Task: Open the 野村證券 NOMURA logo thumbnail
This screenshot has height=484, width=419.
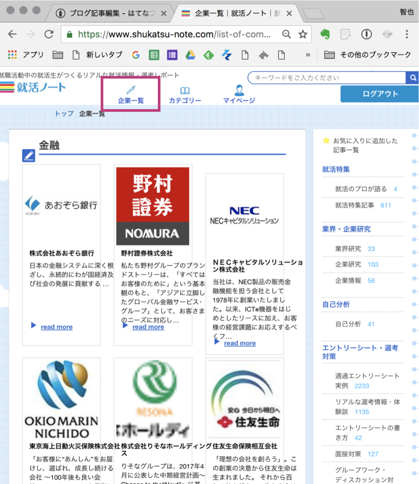Action: tap(153, 206)
